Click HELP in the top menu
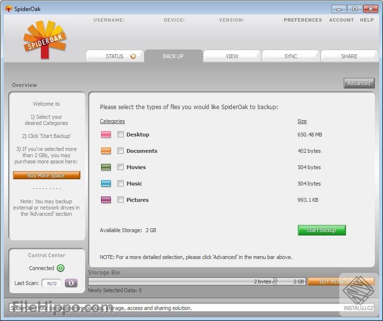Image resolution: width=383 pixels, height=321 pixels. pyautogui.click(x=367, y=20)
